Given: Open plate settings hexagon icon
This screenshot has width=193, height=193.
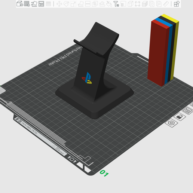Looking at the screenshot, I should (x=171, y=123).
